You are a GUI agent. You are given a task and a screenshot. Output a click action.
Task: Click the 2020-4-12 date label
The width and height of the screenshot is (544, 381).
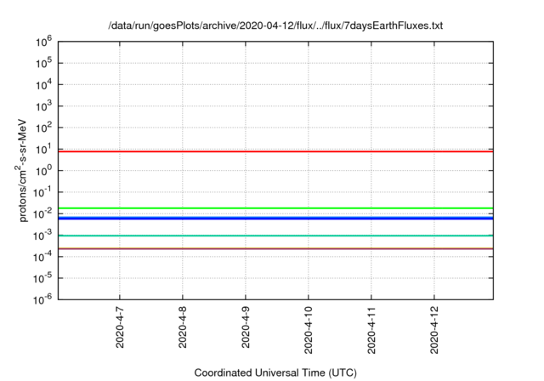(x=434, y=330)
